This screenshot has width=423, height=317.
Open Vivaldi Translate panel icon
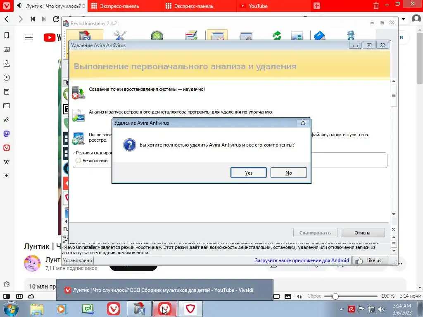click(7, 120)
